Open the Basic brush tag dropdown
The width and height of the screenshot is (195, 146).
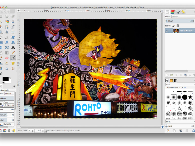(x=180, y=121)
